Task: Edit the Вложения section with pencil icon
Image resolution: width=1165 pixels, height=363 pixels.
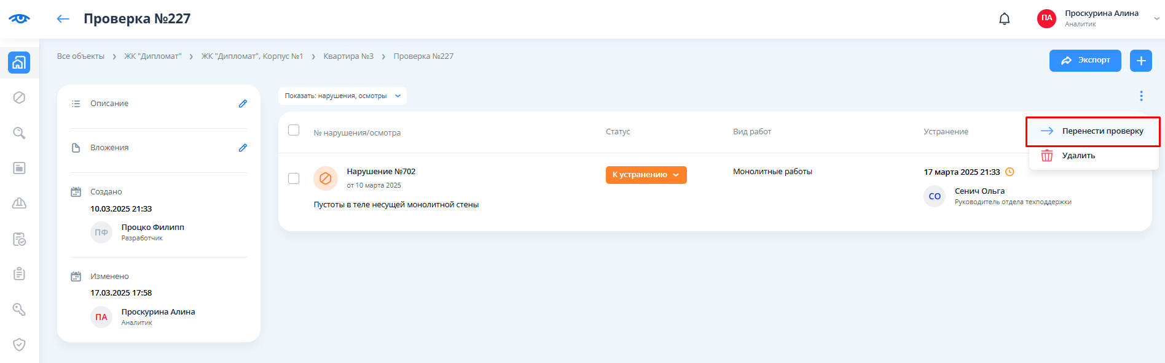Action: pyautogui.click(x=243, y=148)
